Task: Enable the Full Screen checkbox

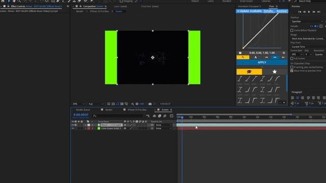Action: click(292, 58)
